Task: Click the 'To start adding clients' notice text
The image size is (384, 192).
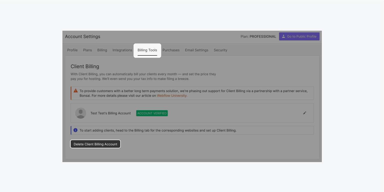Action: [158, 130]
